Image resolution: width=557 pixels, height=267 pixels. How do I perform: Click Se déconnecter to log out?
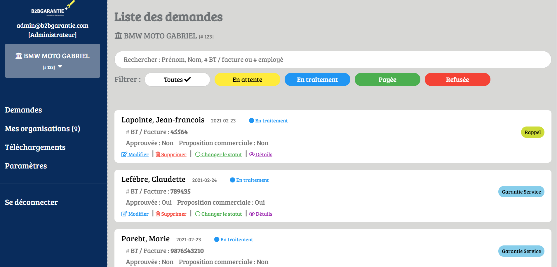[x=32, y=202]
